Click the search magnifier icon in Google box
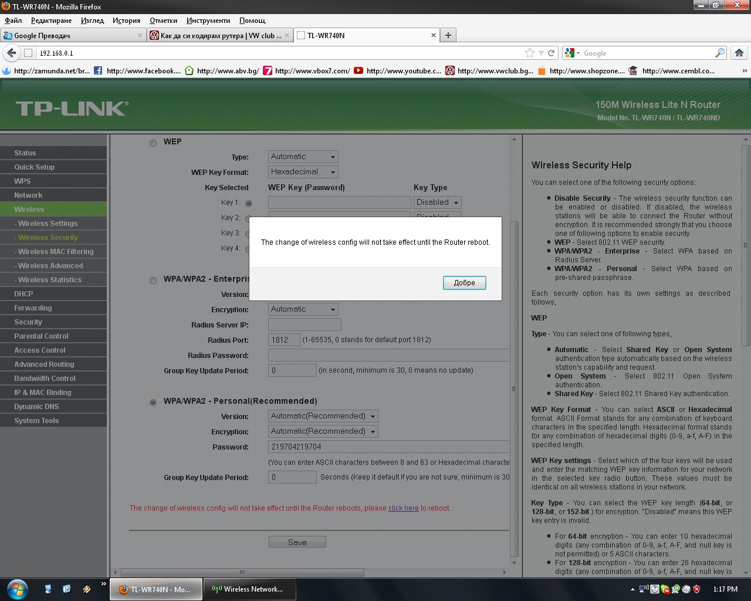 pos(719,53)
